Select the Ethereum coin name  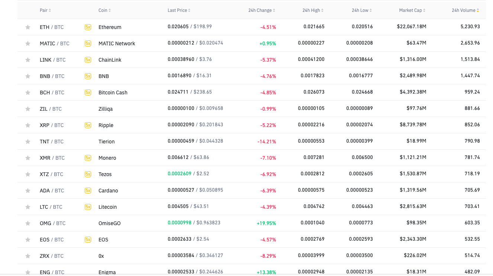click(x=110, y=27)
